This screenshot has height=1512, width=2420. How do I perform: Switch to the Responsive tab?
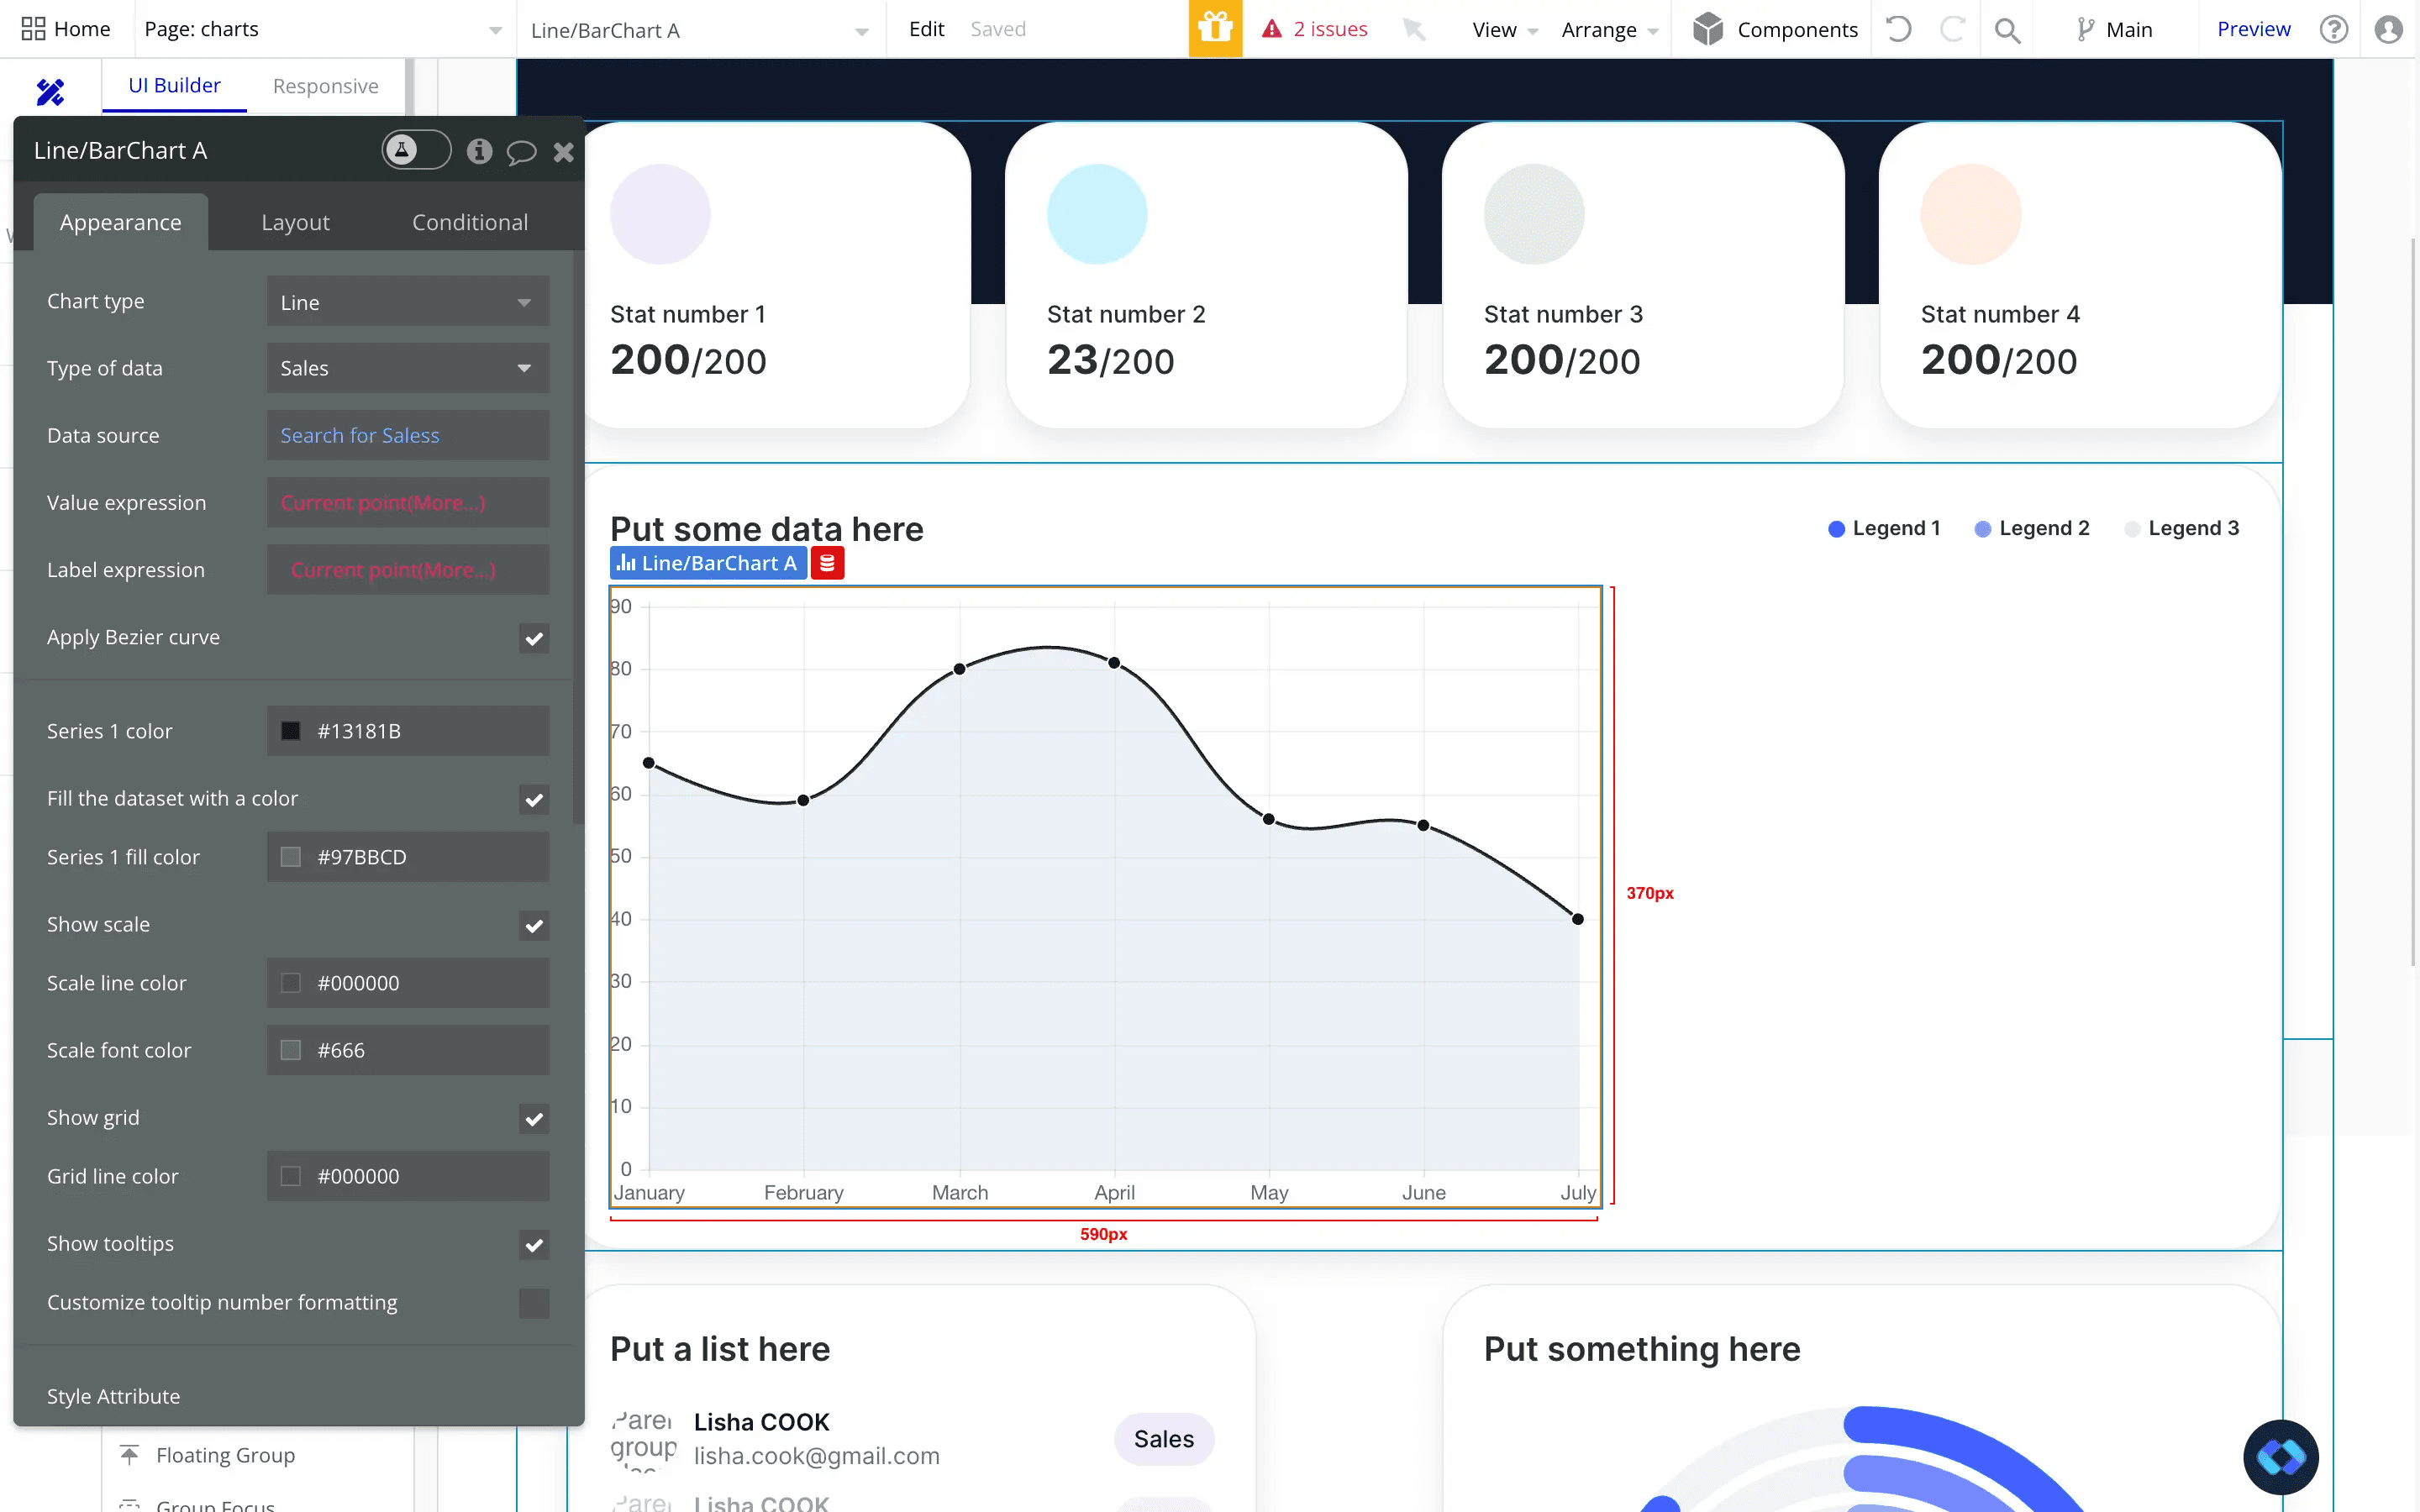tap(325, 85)
